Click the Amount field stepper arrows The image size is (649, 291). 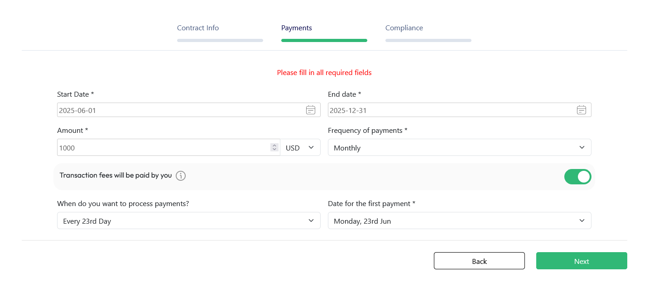(x=274, y=147)
